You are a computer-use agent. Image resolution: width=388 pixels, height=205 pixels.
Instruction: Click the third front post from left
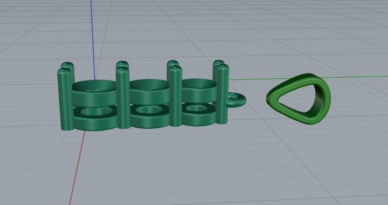176,96
